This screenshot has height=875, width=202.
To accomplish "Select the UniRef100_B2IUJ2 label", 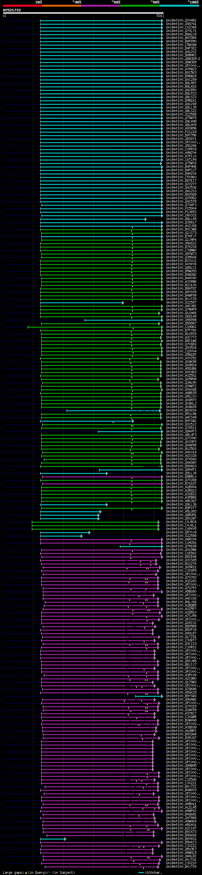I will [x=181, y=261].
